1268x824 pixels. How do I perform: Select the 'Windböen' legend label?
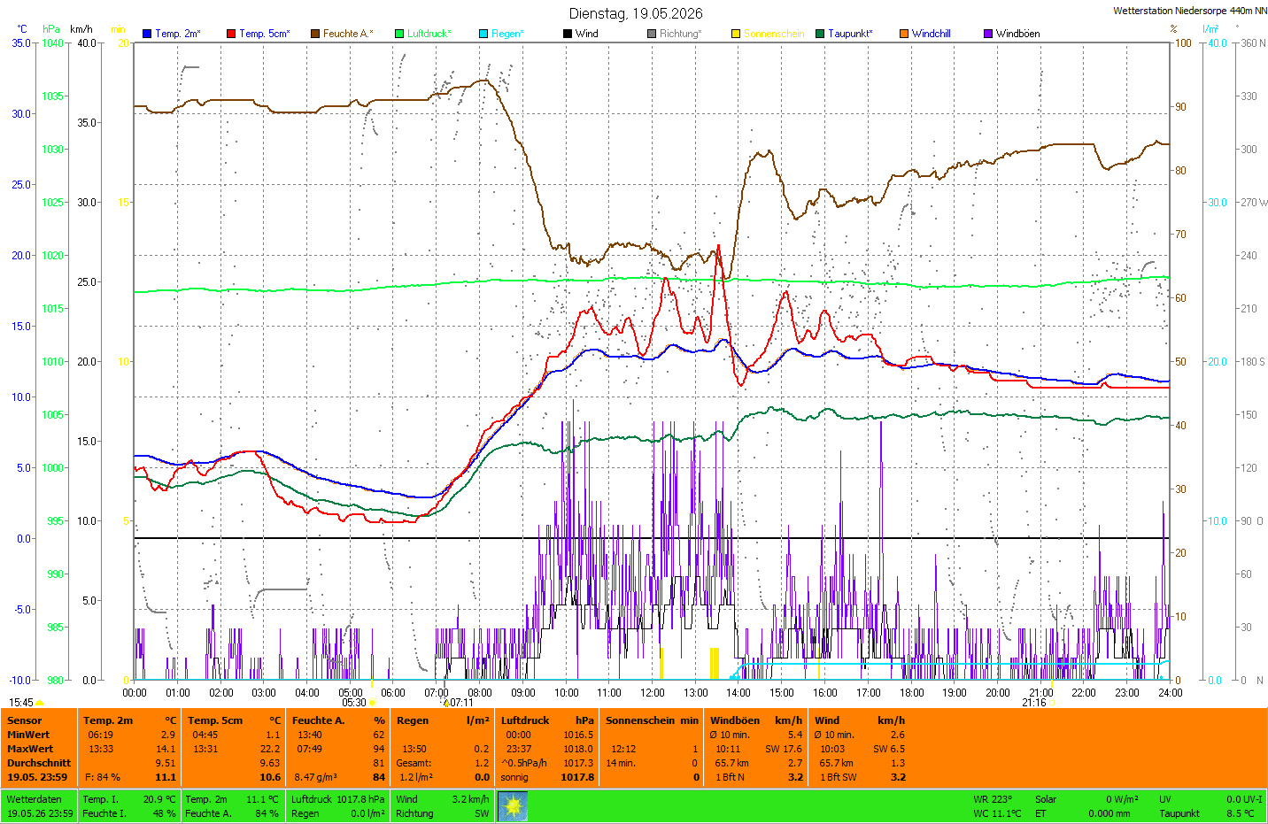pyautogui.click(x=1018, y=34)
